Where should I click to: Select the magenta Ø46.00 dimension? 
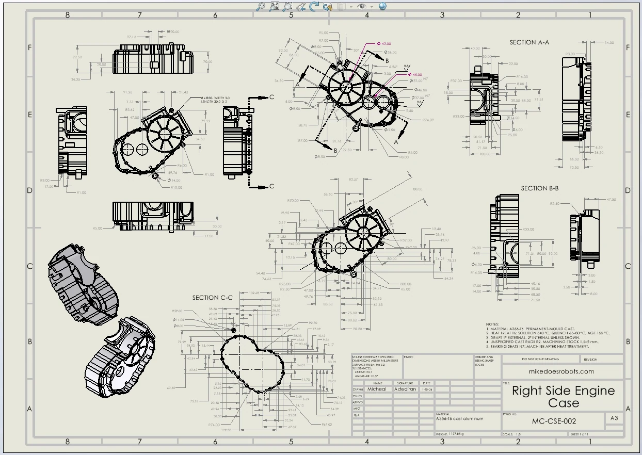(x=414, y=75)
